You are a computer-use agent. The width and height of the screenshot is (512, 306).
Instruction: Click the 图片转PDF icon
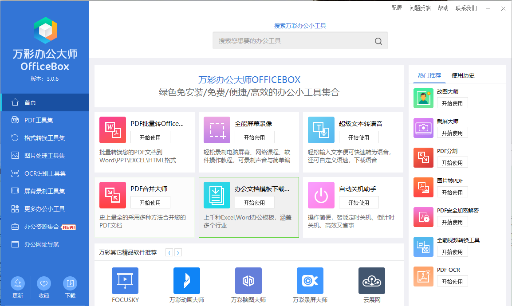coord(423,187)
